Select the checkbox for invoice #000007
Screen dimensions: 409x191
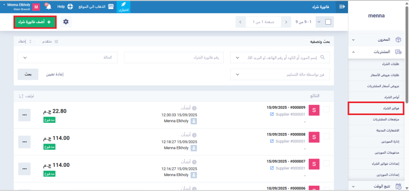pos(326,163)
